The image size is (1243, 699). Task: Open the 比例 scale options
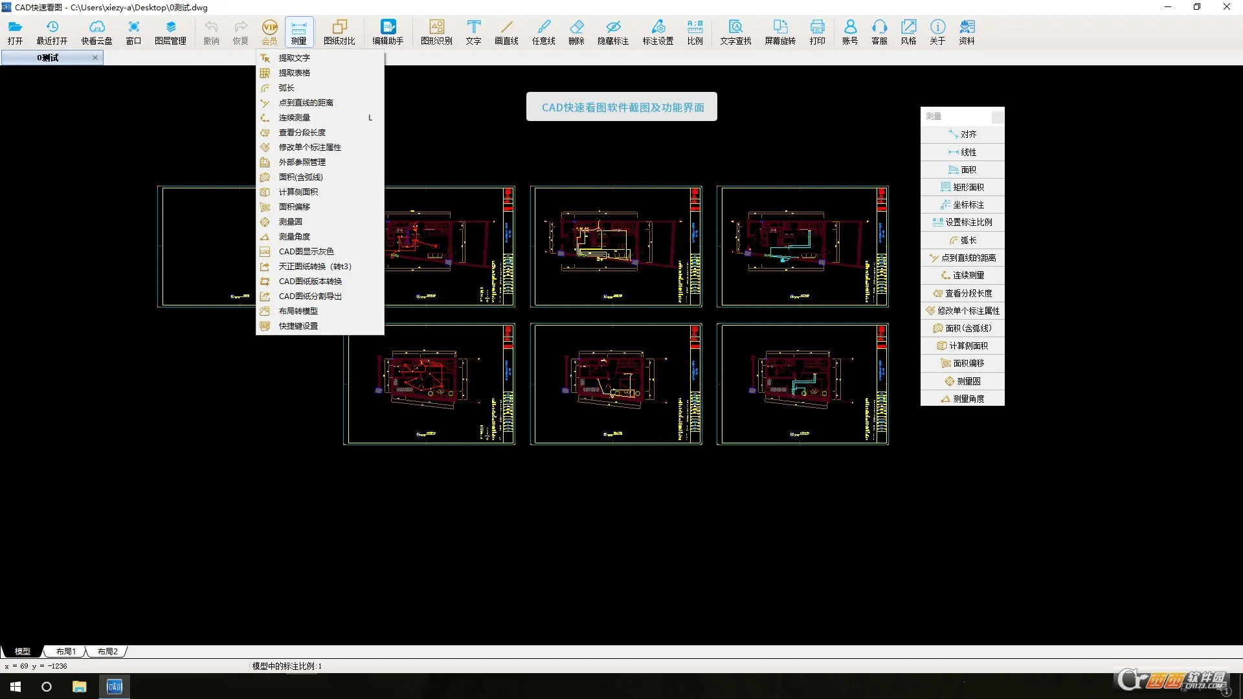click(x=695, y=32)
